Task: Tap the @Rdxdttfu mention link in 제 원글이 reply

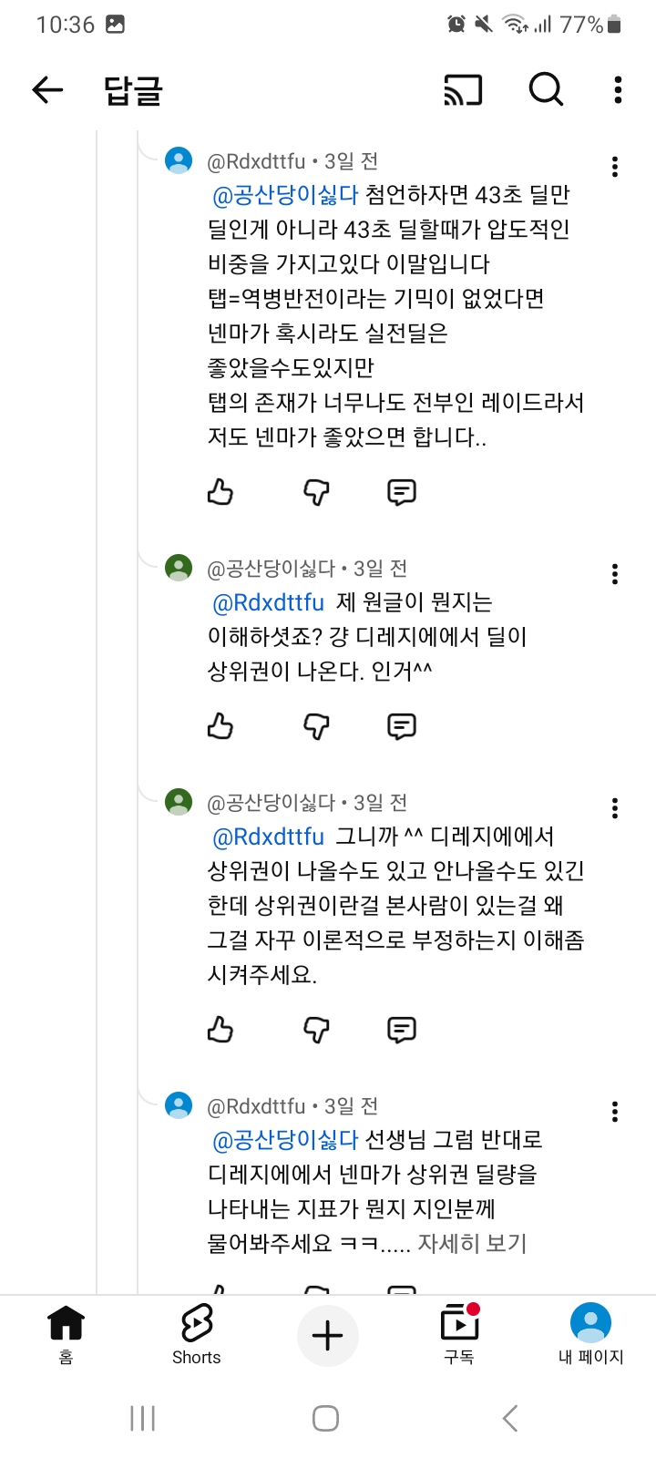Action: point(268,602)
